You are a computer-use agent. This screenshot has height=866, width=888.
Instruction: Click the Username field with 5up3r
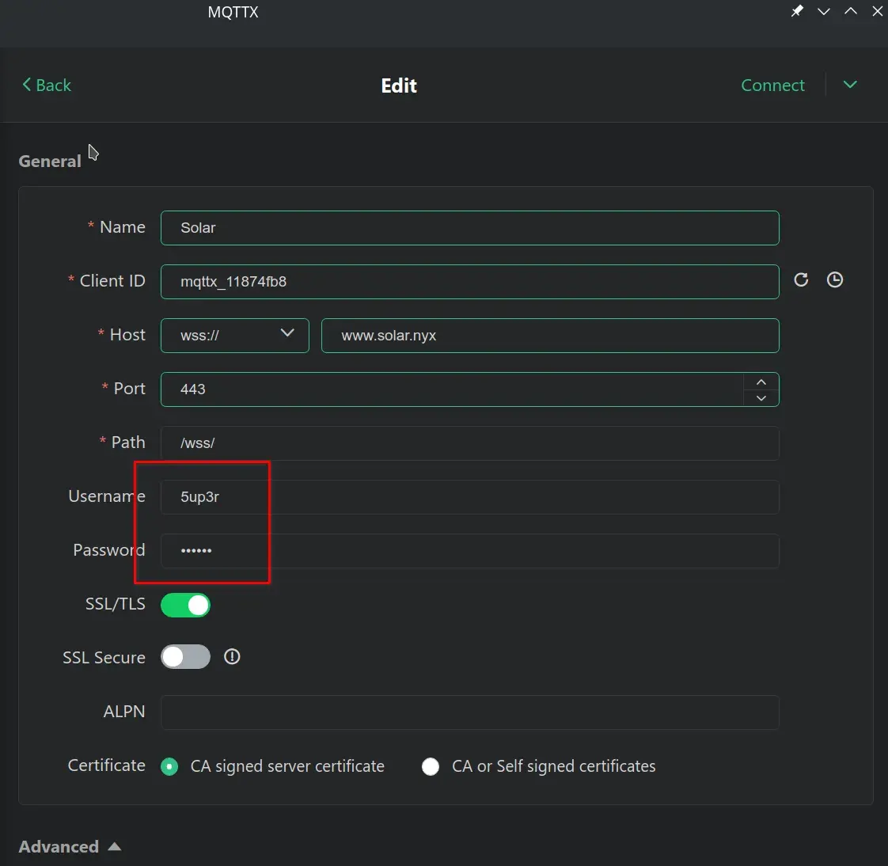pos(469,496)
